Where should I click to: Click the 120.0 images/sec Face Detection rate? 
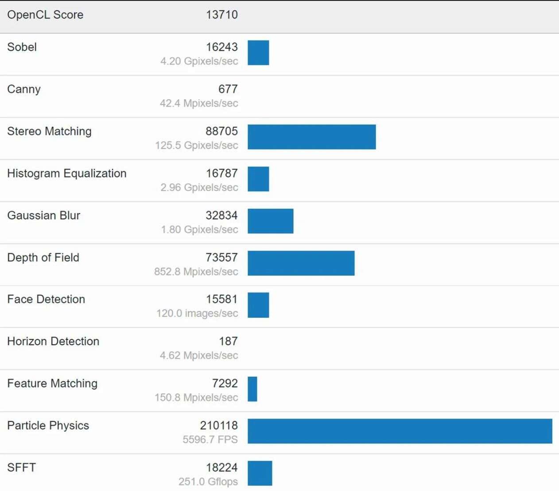[197, 313]
